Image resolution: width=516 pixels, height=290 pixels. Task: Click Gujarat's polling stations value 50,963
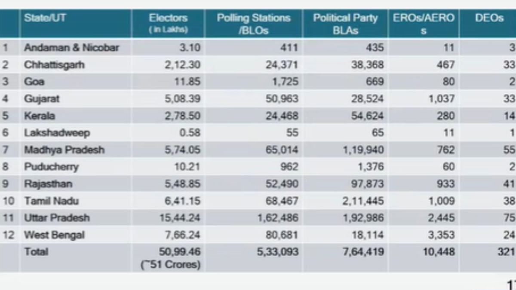coord(282,99)
